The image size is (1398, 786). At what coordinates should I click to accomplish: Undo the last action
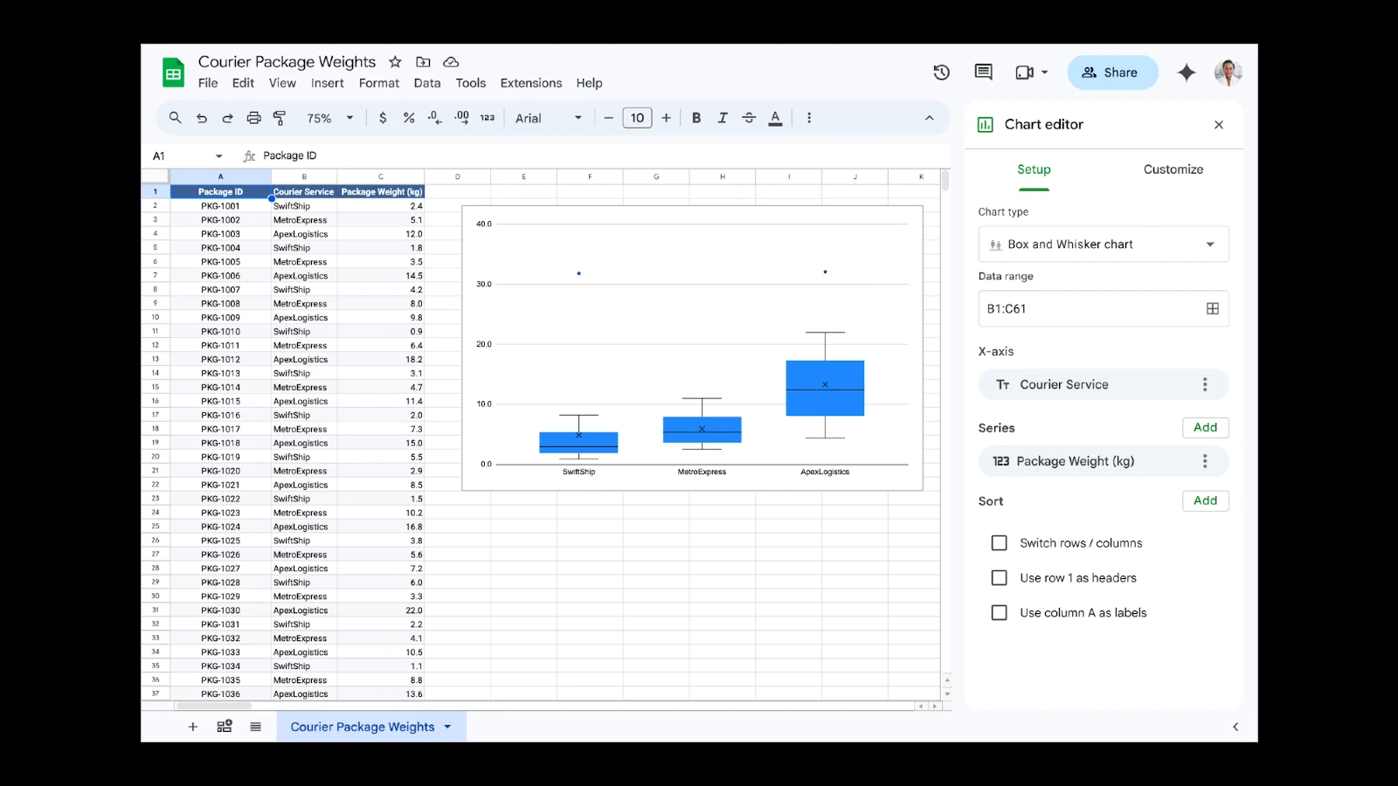click(202, 118)
